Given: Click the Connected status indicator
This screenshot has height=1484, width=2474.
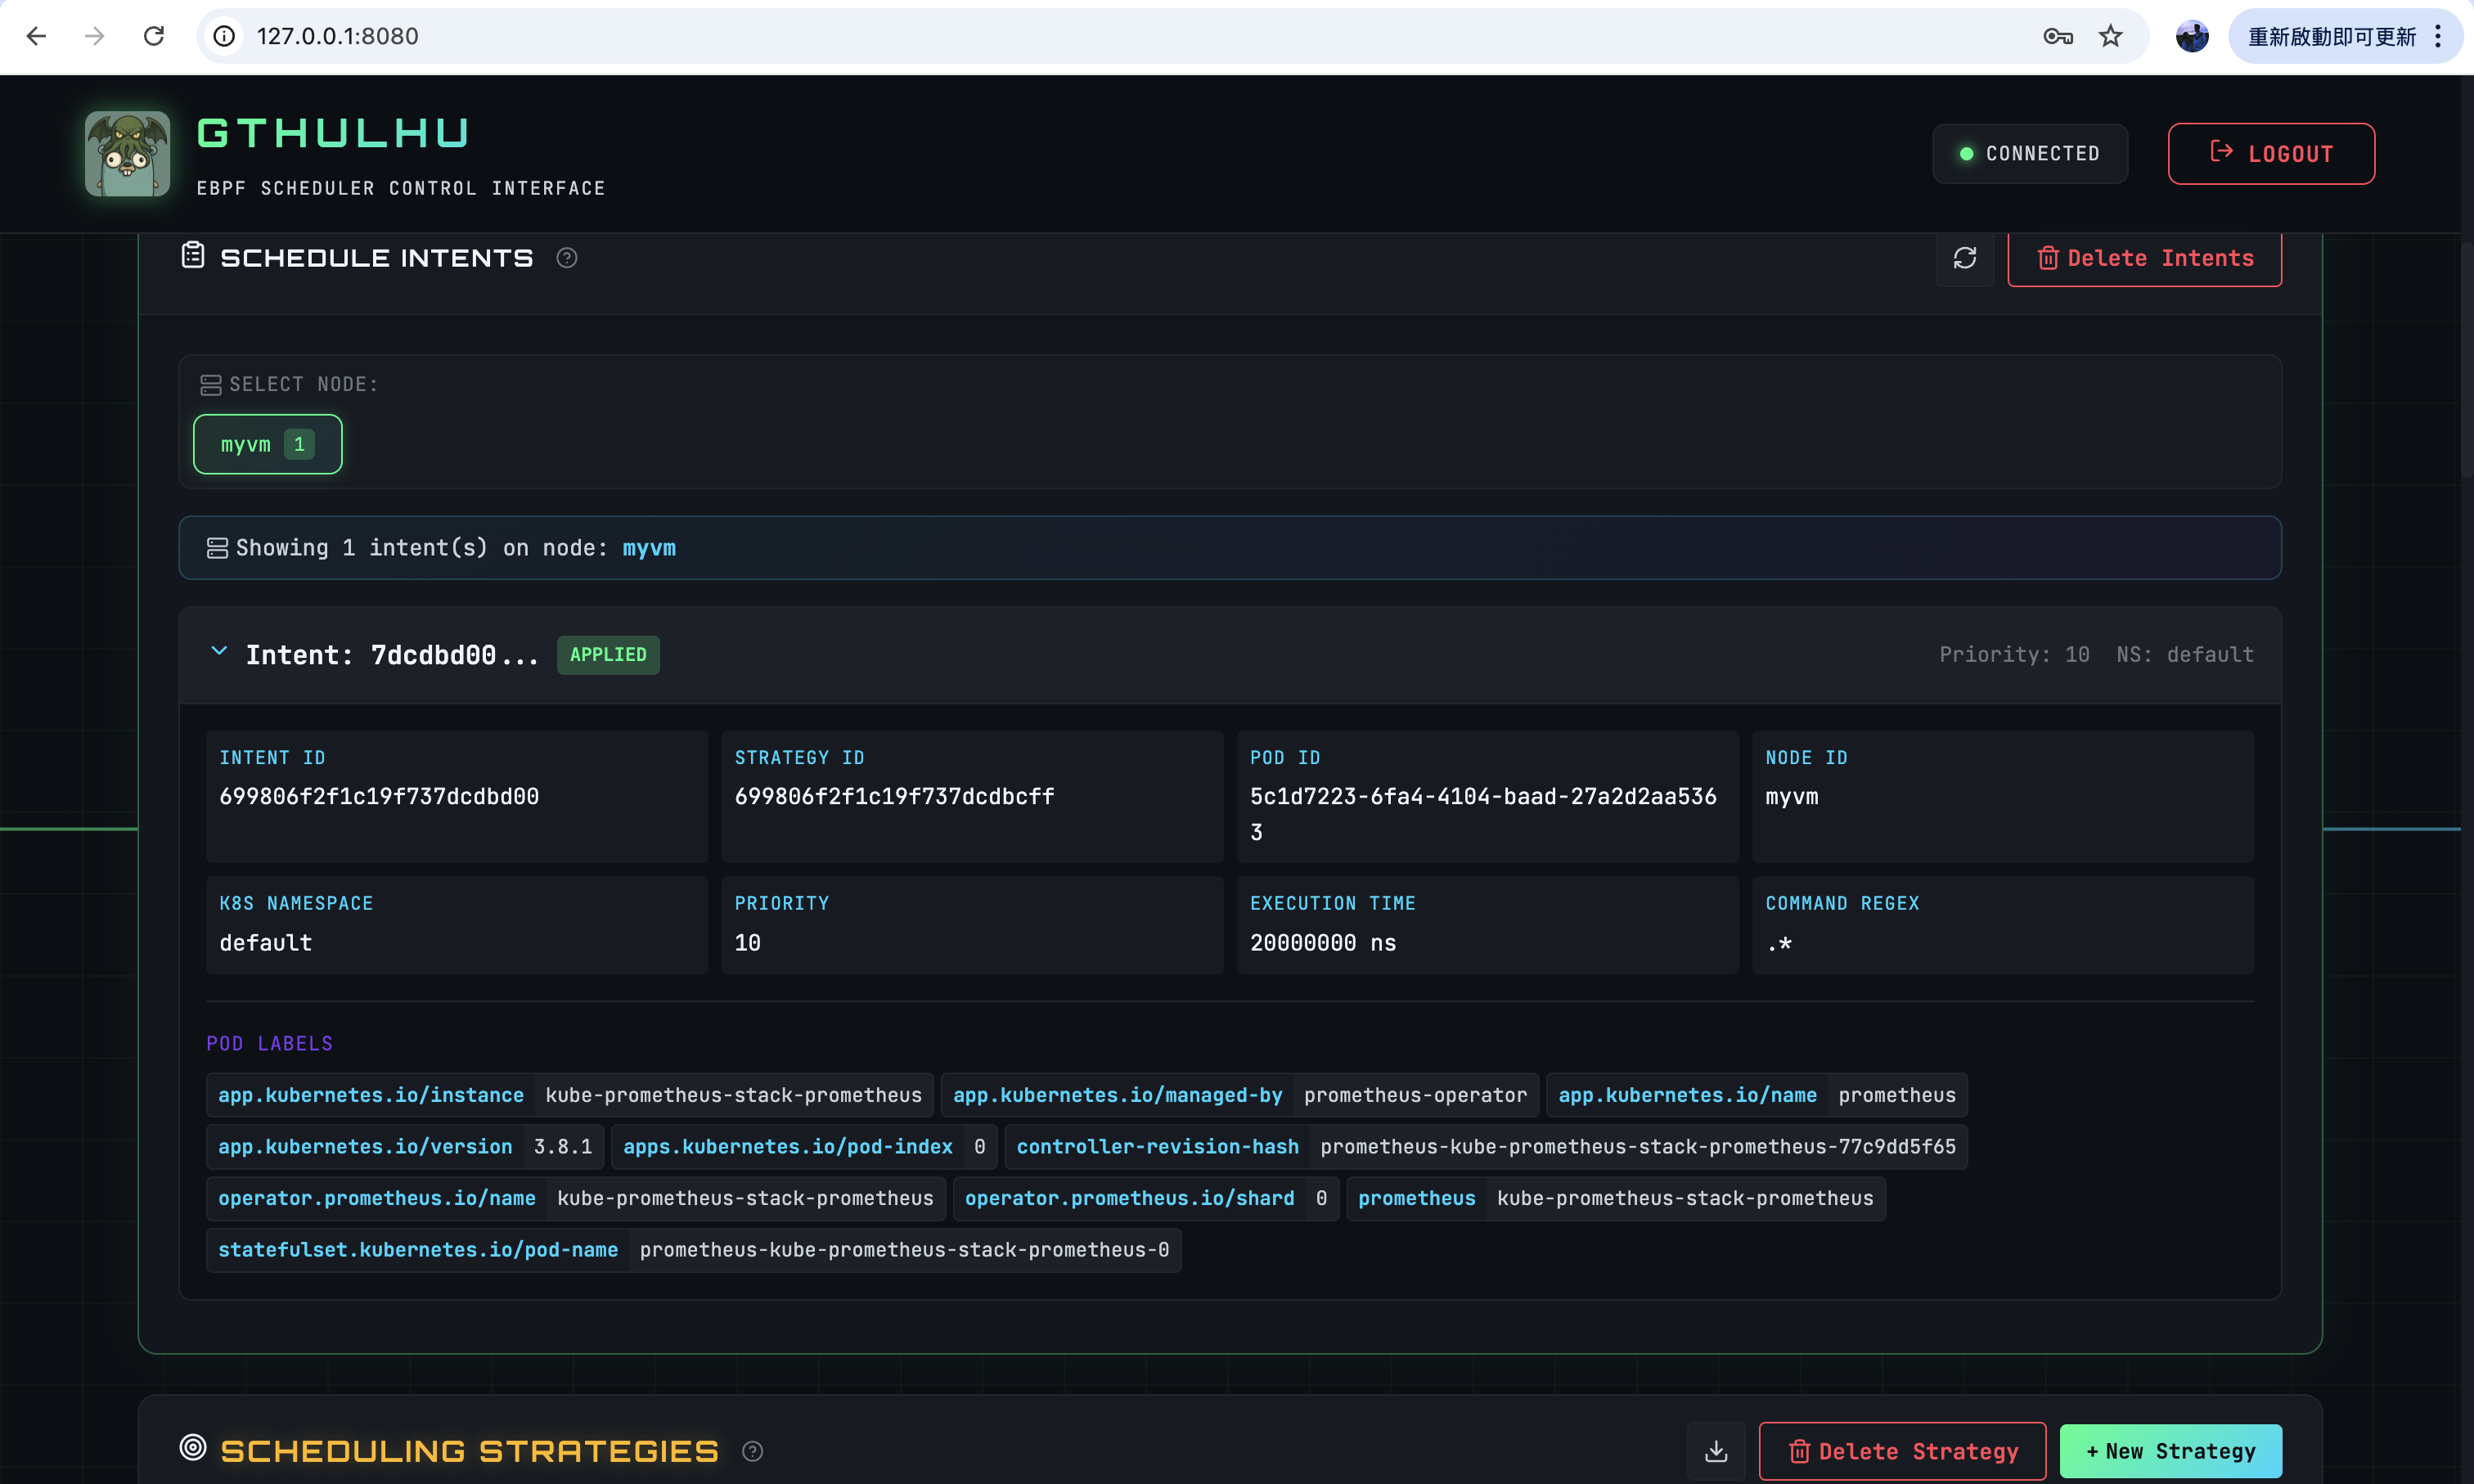Looking at the screenshot, I should coord(2029,154).
